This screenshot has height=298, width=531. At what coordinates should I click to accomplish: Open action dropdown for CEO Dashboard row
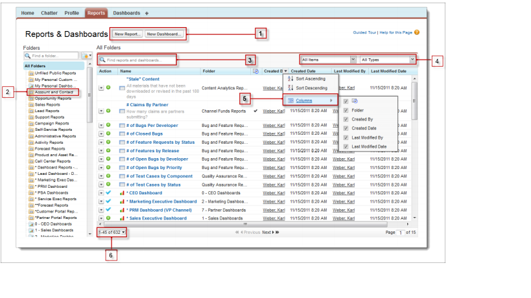click(101, 193)
